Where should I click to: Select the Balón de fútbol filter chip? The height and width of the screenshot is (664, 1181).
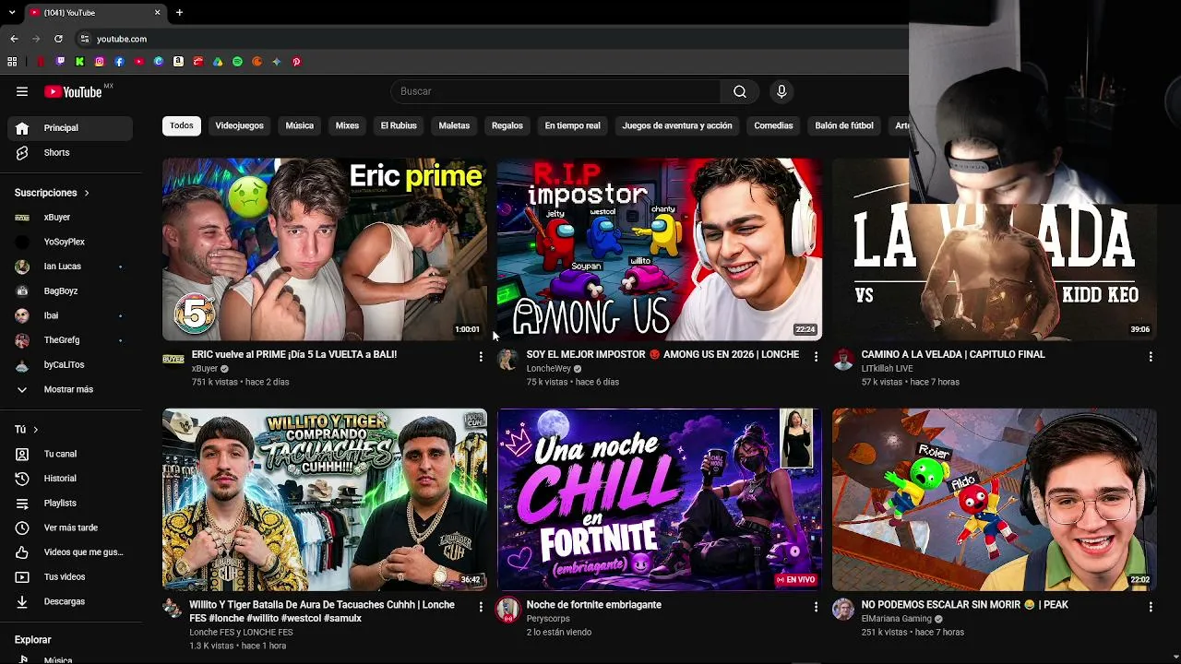point(844,125)
